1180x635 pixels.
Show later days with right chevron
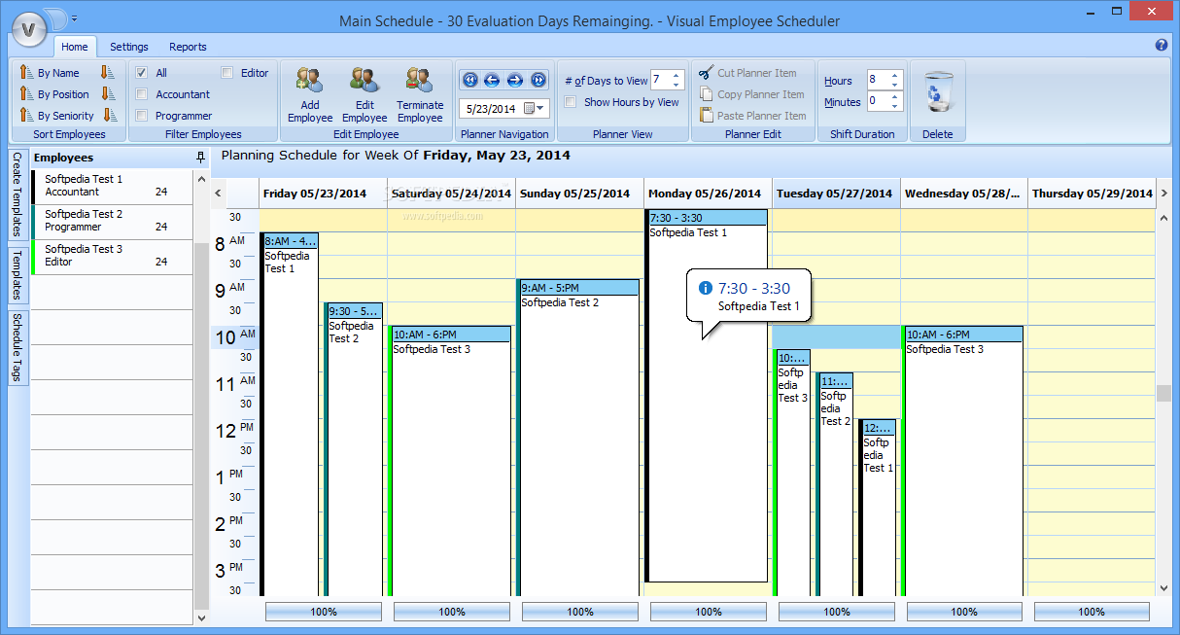coord(1163,194)
